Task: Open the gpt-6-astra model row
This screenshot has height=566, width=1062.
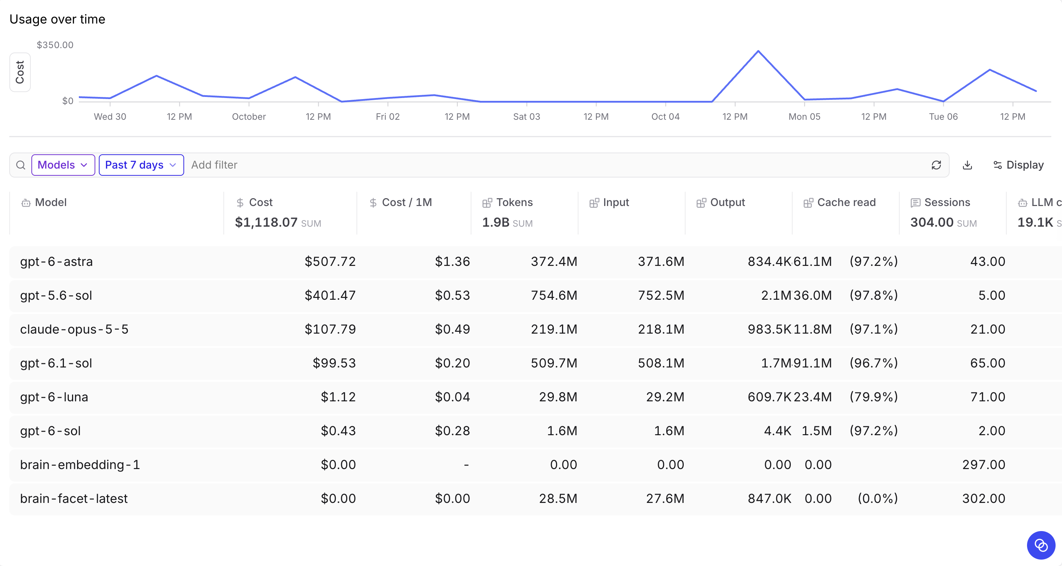Action: 536,262
